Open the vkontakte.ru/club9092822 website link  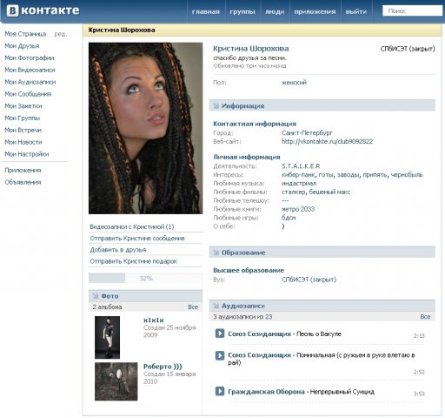coord(327,141)
